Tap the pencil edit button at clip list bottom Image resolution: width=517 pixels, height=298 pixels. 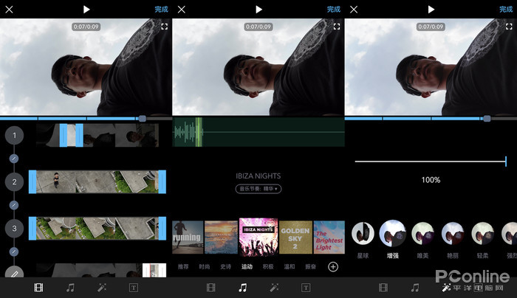14,273
